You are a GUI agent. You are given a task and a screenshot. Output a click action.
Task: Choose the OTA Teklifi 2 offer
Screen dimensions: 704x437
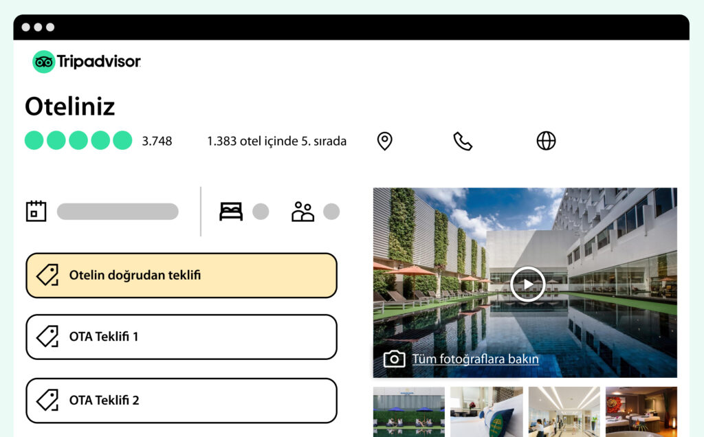tap(181, 400)
